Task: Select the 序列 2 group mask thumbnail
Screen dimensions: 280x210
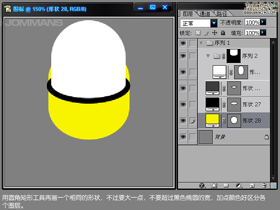Action: tap(234, 56)
